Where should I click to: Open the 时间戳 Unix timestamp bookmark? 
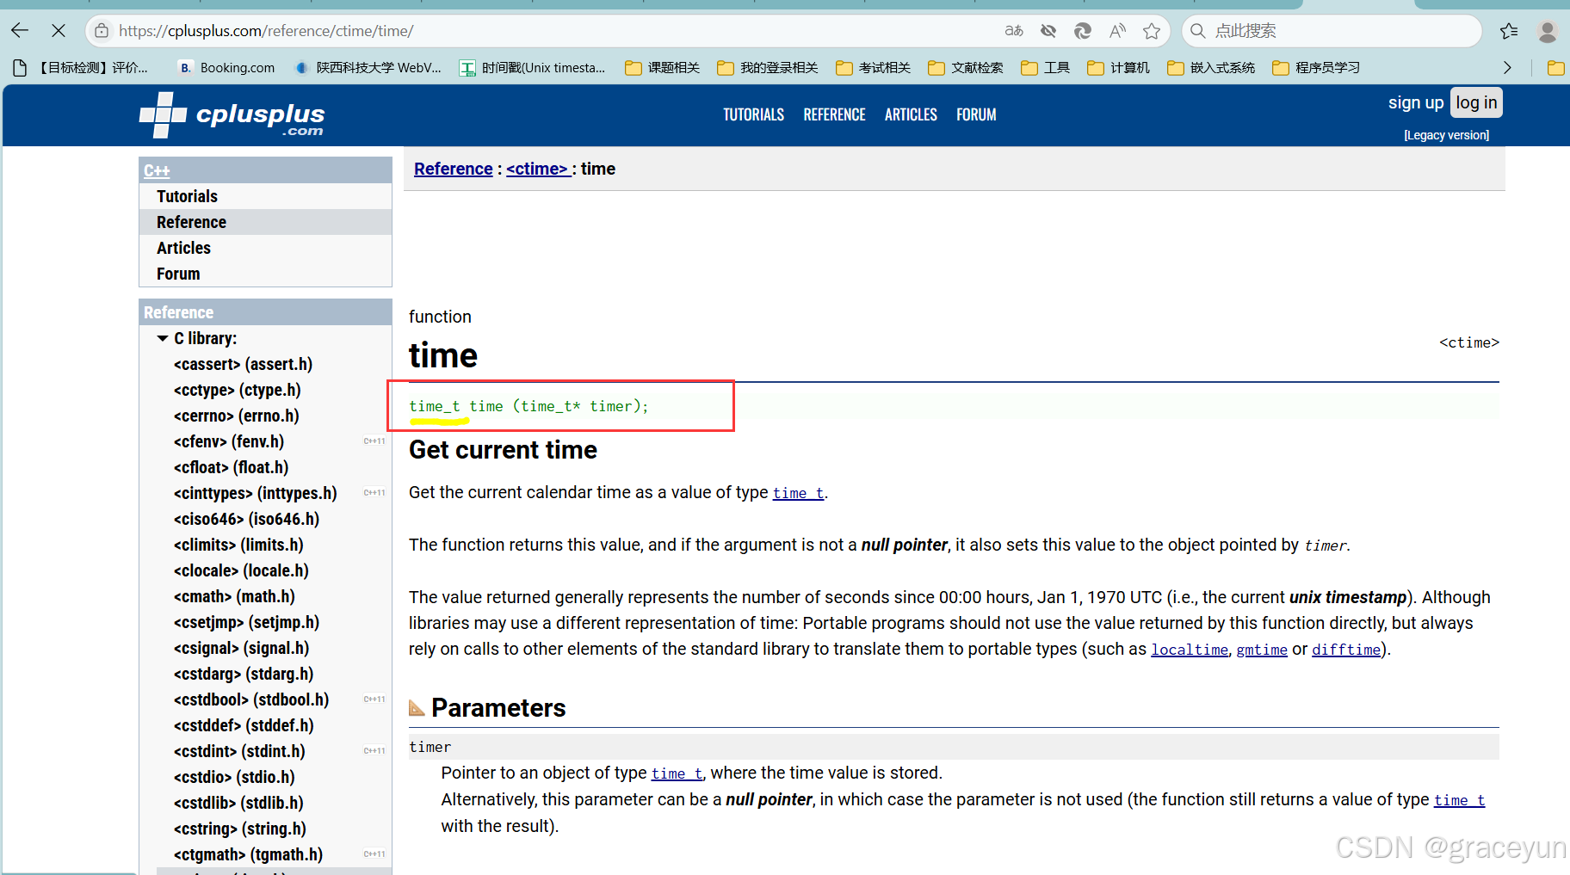533,68
